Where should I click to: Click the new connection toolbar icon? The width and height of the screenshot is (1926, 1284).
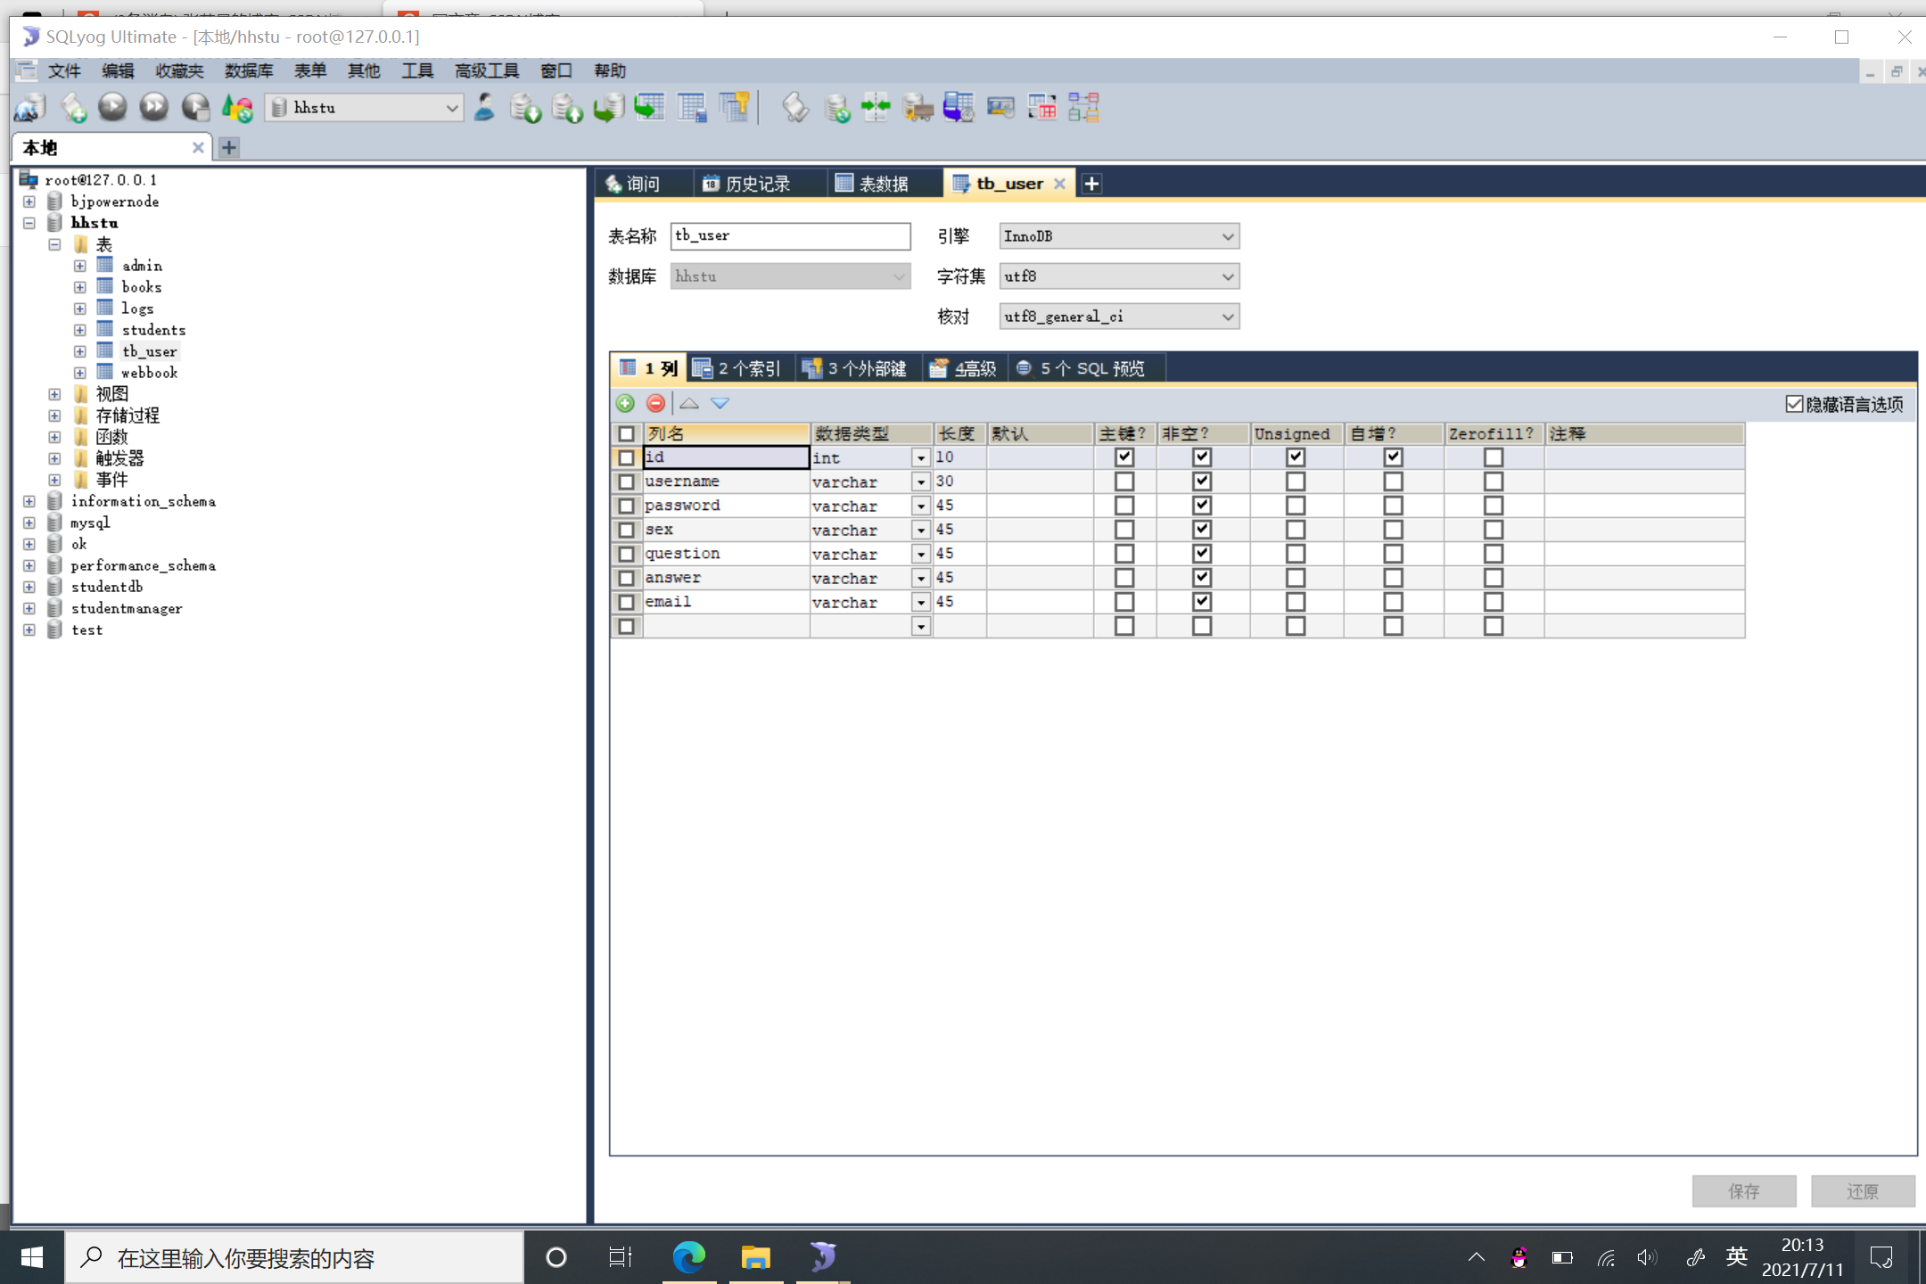(30, 108)
